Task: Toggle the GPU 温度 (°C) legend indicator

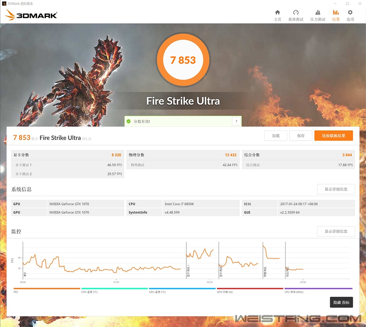Action: pos(182,290)
